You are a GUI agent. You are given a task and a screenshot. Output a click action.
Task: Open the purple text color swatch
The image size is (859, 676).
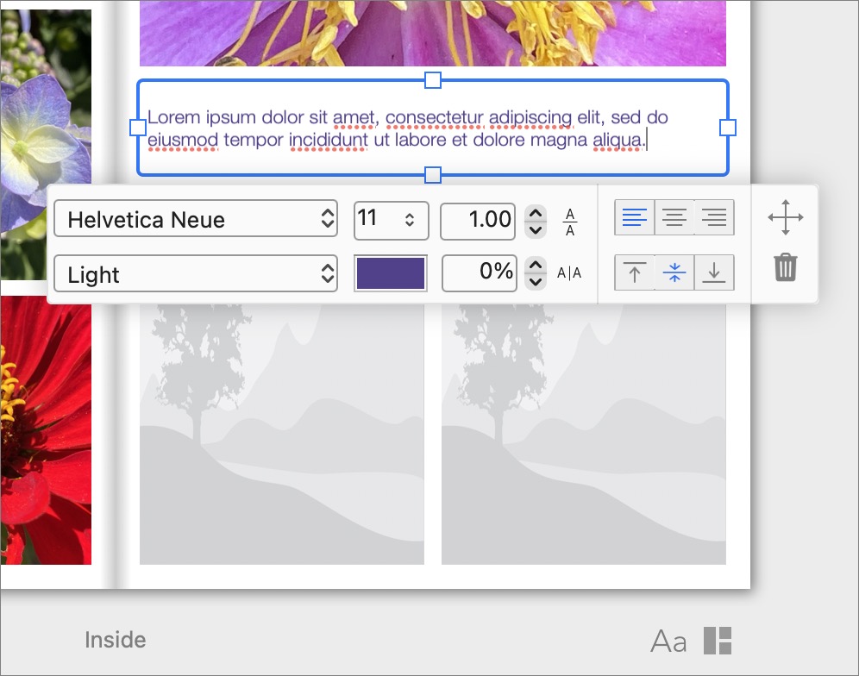391,274
